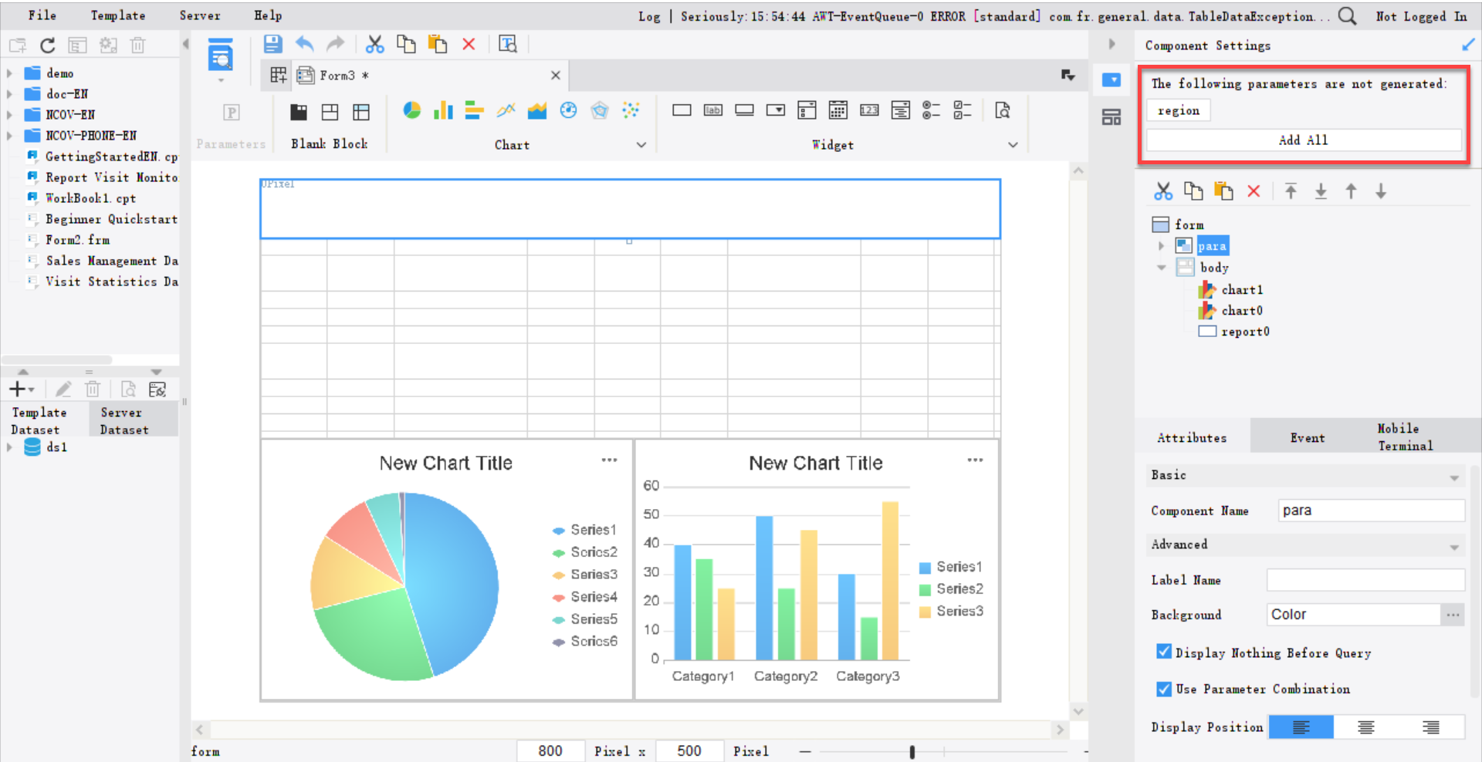Image resolution: width=1482 pixels, height=762 pixels.
Task: Expand the ds1 dataset
Action: coord(9,447)
